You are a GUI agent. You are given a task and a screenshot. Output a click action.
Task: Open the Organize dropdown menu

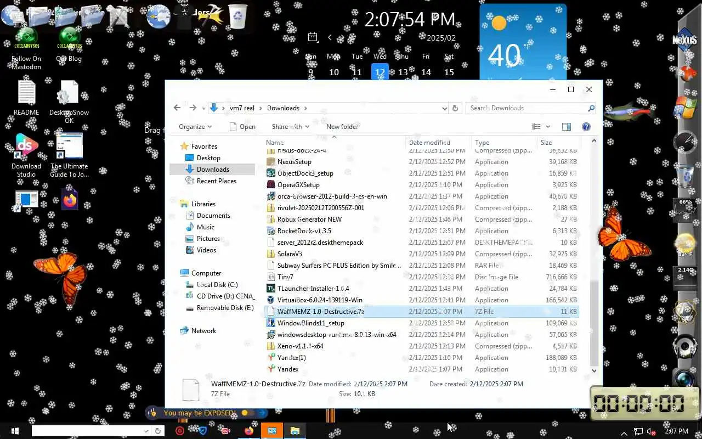pyautogui.click(x=195, y=127)
